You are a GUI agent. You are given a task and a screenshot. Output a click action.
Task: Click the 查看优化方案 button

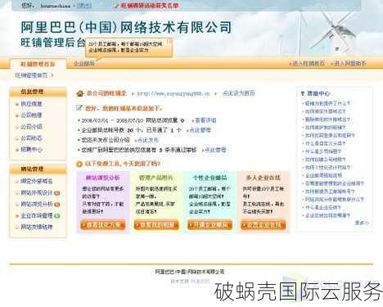[103, 225]
